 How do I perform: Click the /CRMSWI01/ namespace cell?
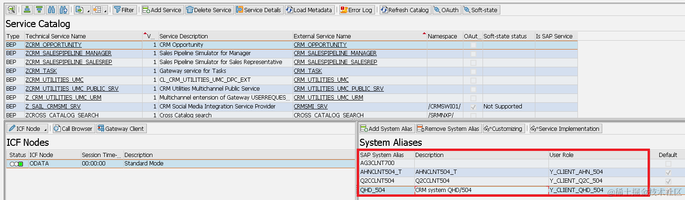coord(444,107)
